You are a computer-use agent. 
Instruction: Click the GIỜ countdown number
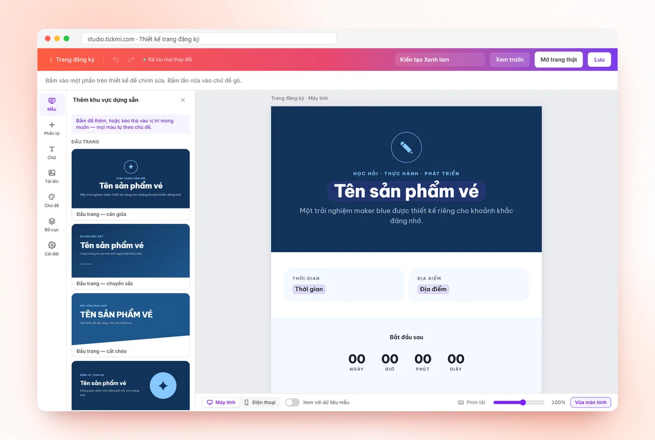[390, 359]
